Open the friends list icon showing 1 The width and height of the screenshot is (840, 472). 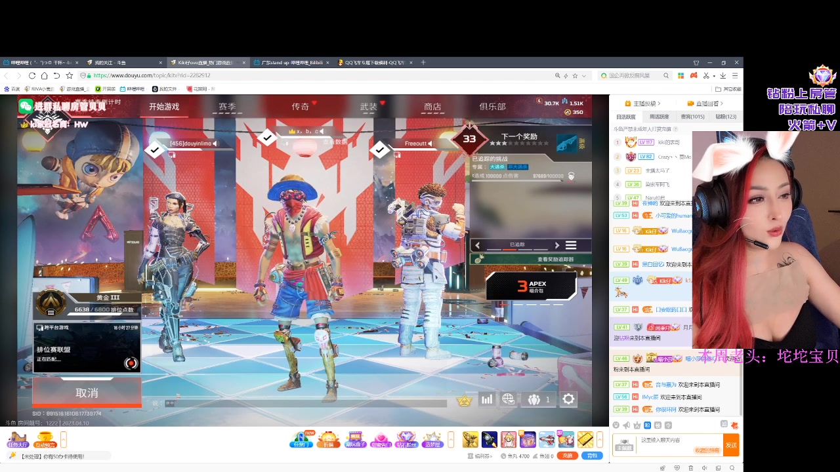click(x=539, y=399)
